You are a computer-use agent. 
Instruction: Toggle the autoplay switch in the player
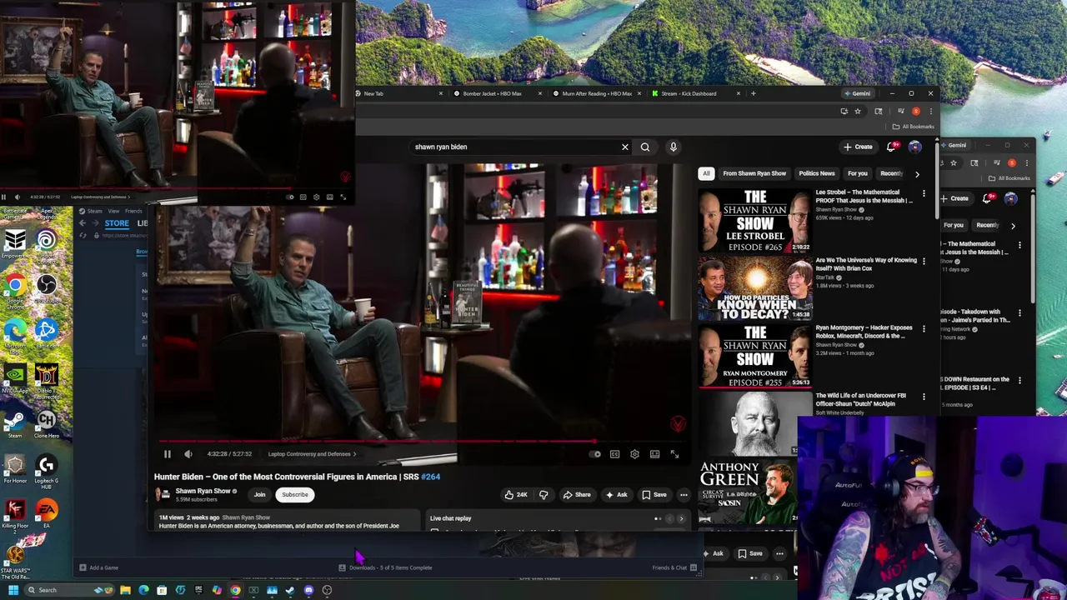click(594, 454)
